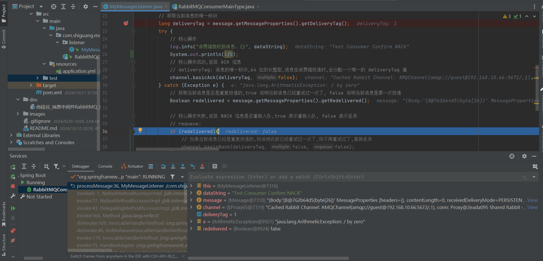Click the breakpoint marker on line 22

pos(126,23)
